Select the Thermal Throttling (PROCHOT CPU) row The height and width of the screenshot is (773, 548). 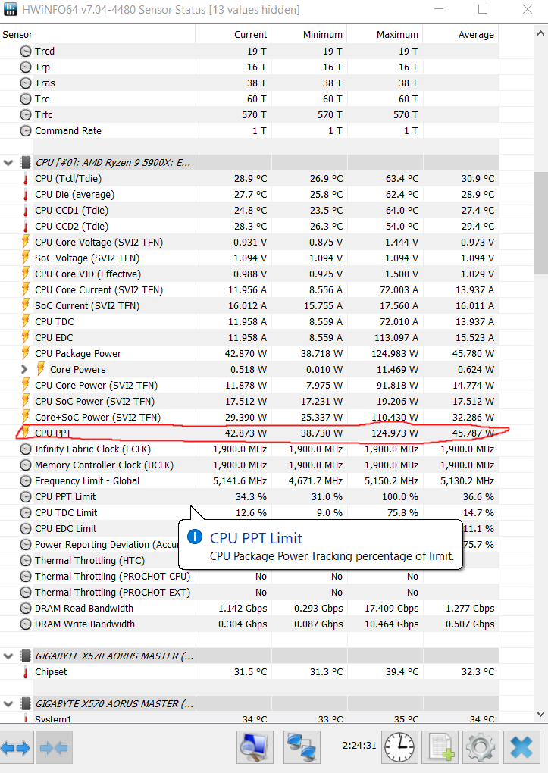pos(249,576)
